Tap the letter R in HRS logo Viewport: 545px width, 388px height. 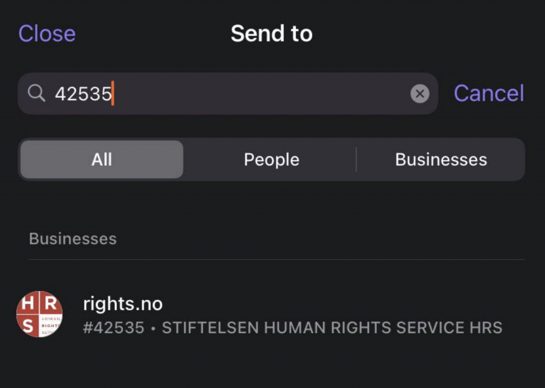pyautogui.click(x=50, y=303)
